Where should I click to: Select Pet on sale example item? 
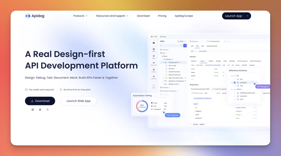click(171, 65)
